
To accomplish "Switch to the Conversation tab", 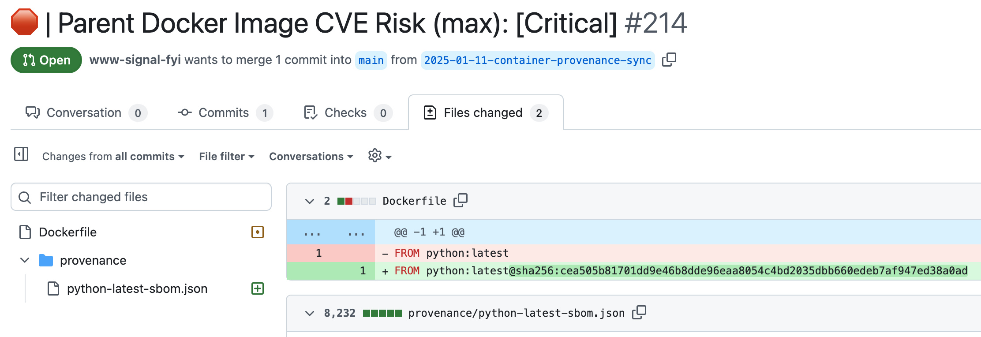I will [x=86, y=113].
